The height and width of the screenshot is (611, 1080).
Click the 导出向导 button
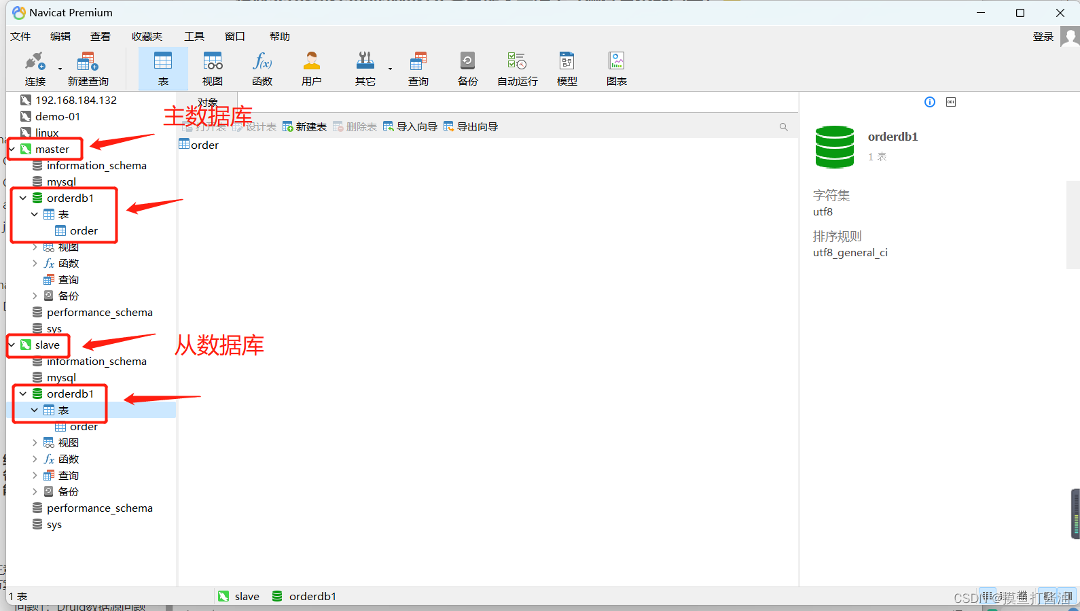tap(471, 127)
